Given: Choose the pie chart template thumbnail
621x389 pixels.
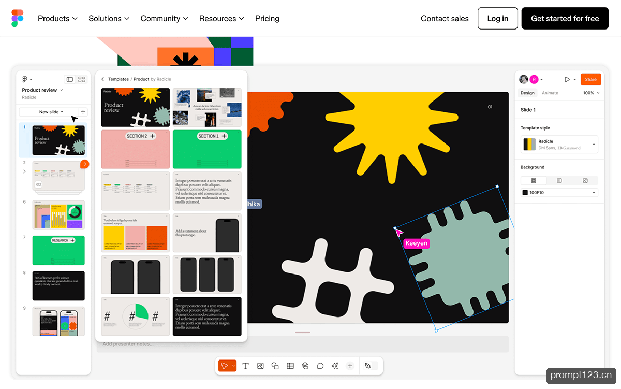Looking at the screenshot, I should 135,316.
